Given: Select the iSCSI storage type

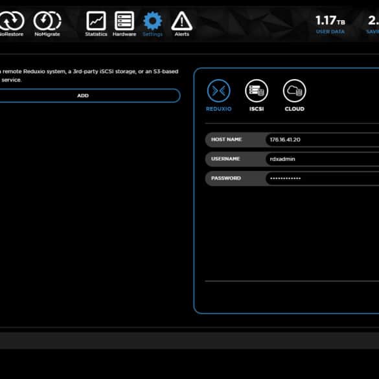Looking at the screenshot, I should click(x=257, y=95).
